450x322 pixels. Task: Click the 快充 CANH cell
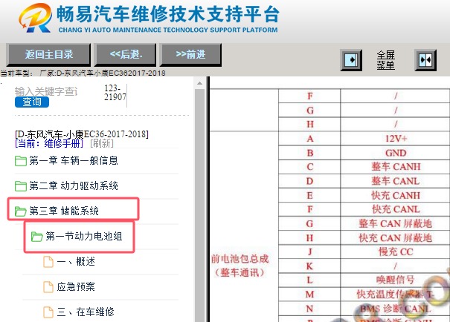click(x=396, y=195)
